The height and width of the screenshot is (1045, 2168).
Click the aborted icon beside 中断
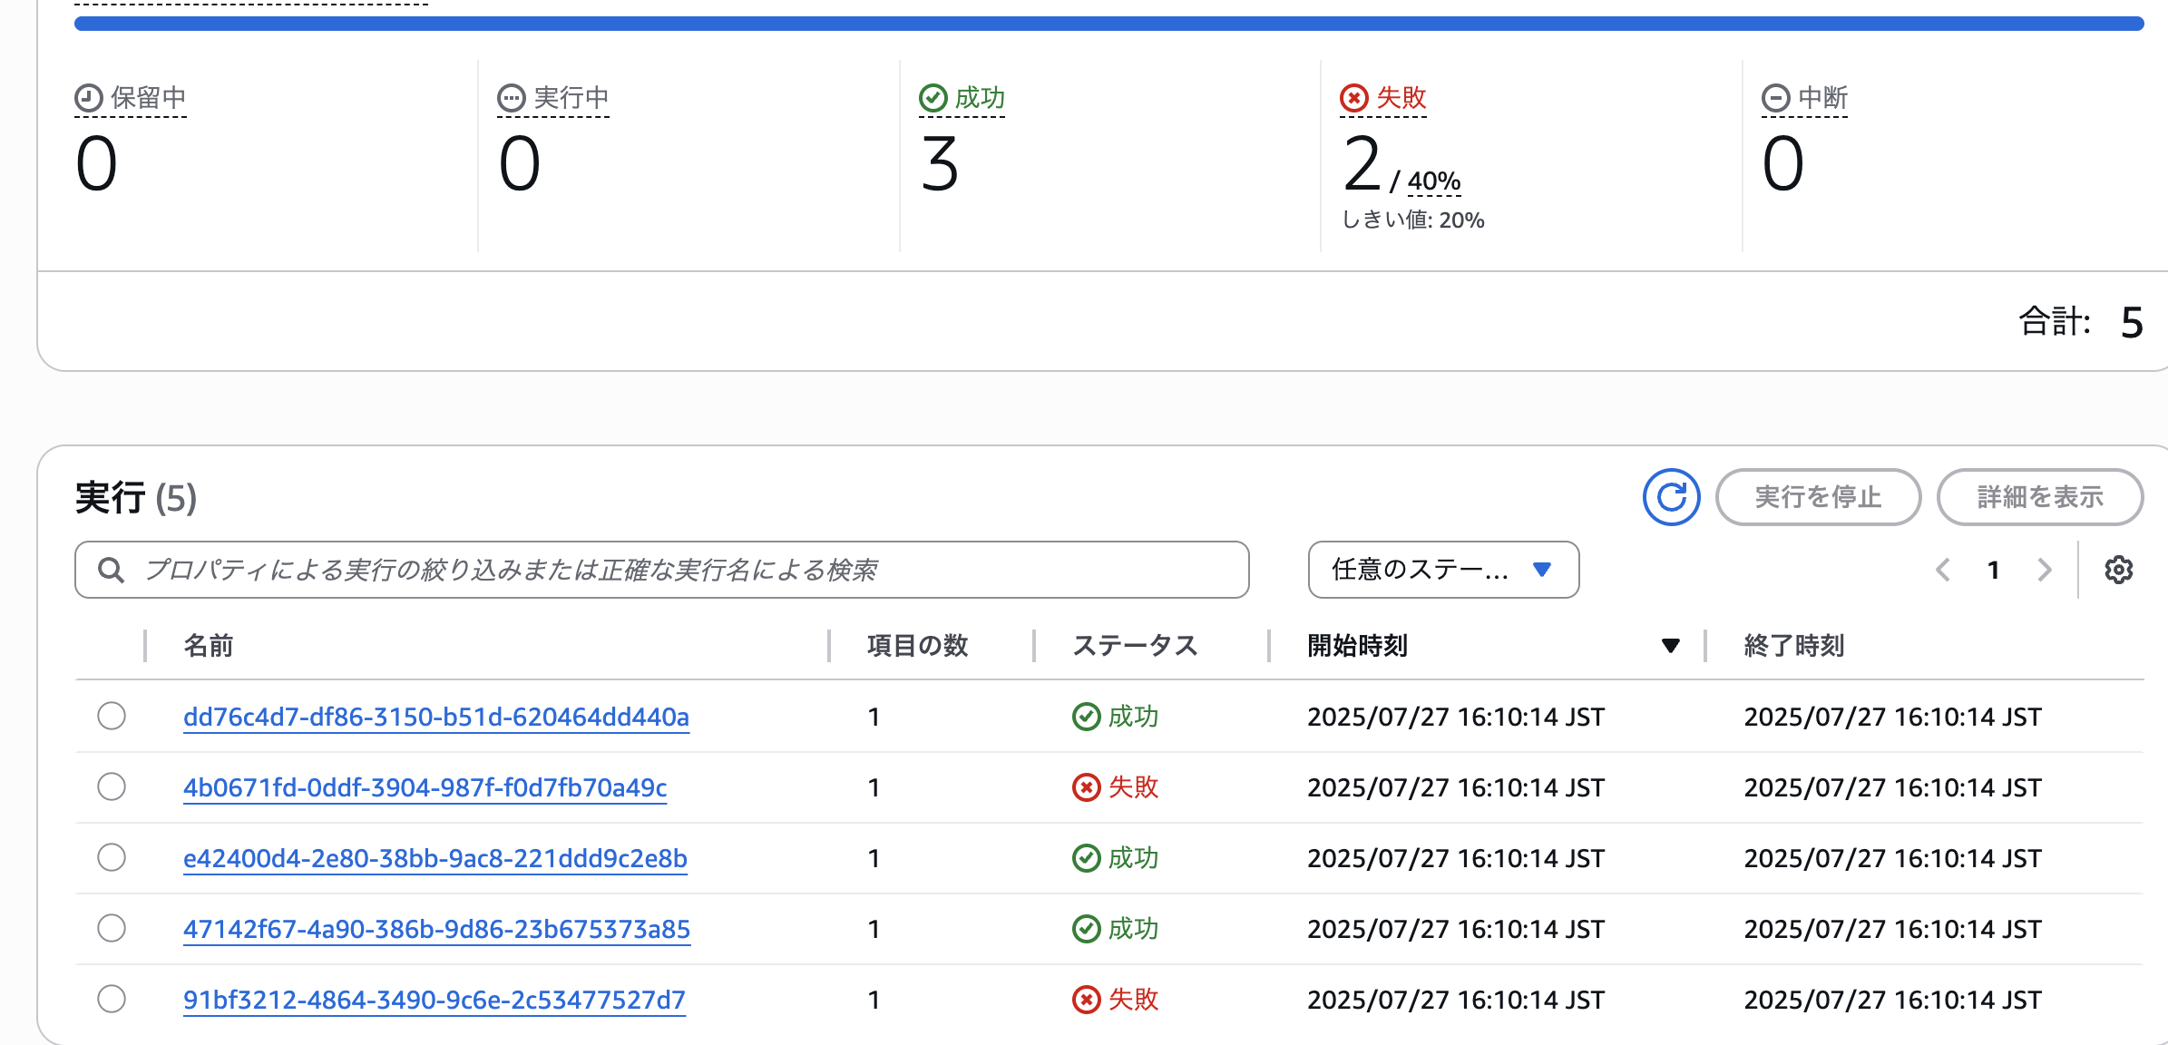coord(1775,98)
